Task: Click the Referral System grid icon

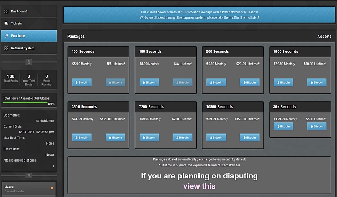Action: (x=6, y=48)
